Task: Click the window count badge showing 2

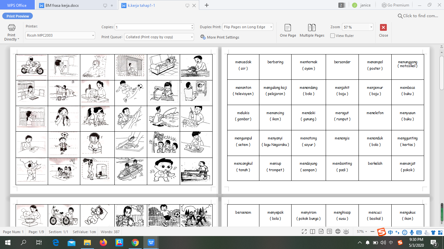Action: tap(341, 5)
